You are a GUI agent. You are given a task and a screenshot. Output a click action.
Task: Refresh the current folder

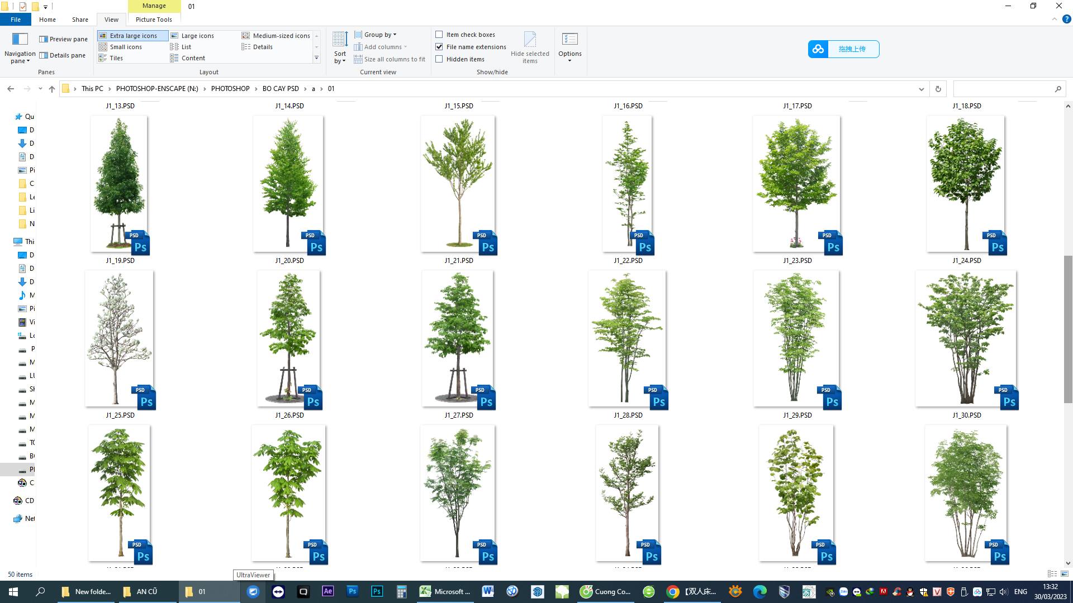point(938,89)
